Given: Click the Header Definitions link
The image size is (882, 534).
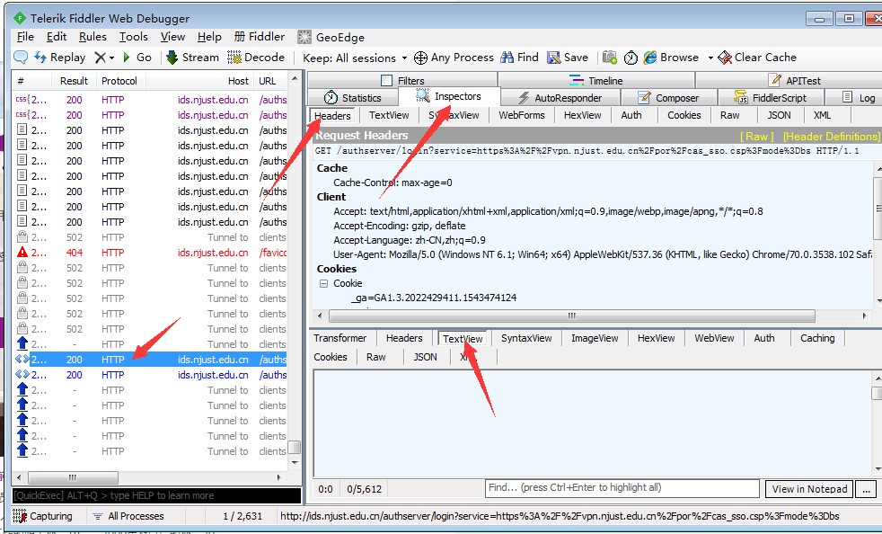Looking at the screenshot, I should tap(832, 137).
